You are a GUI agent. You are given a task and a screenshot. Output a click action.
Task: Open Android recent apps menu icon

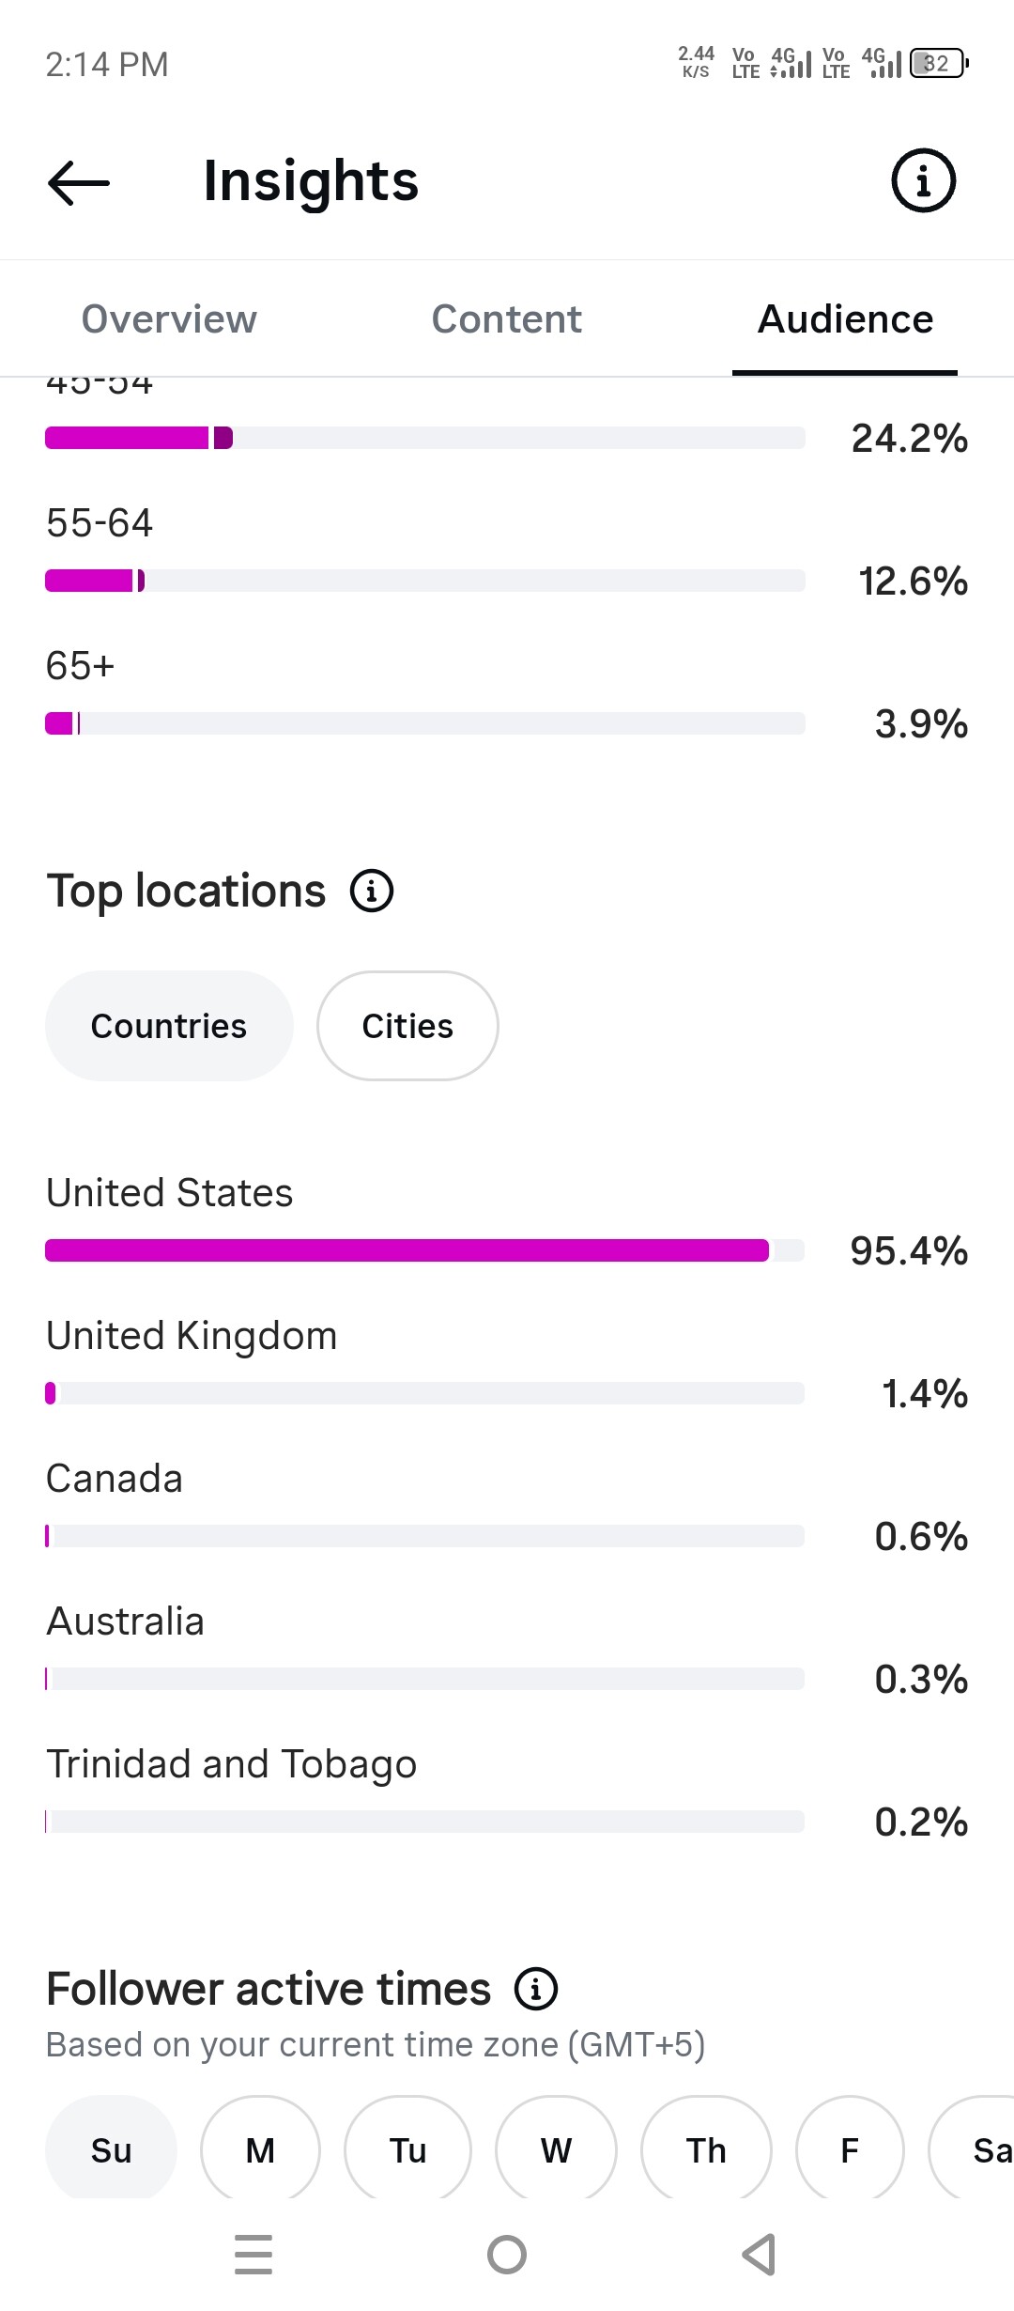tap(253, 2255)
